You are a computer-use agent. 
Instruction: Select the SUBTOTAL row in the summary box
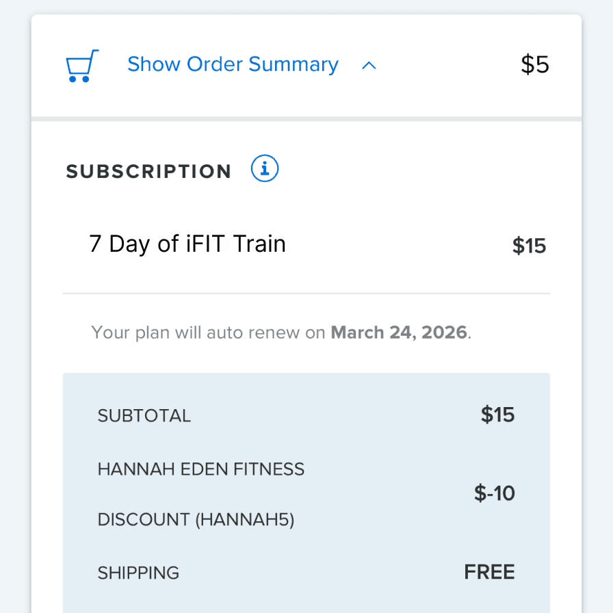coord(144,415)
